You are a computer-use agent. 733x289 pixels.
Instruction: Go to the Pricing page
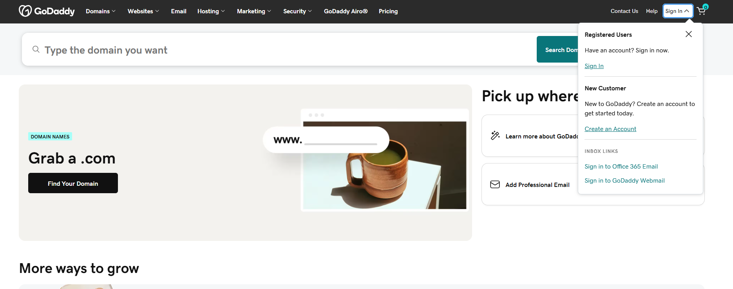coord(388,11)
